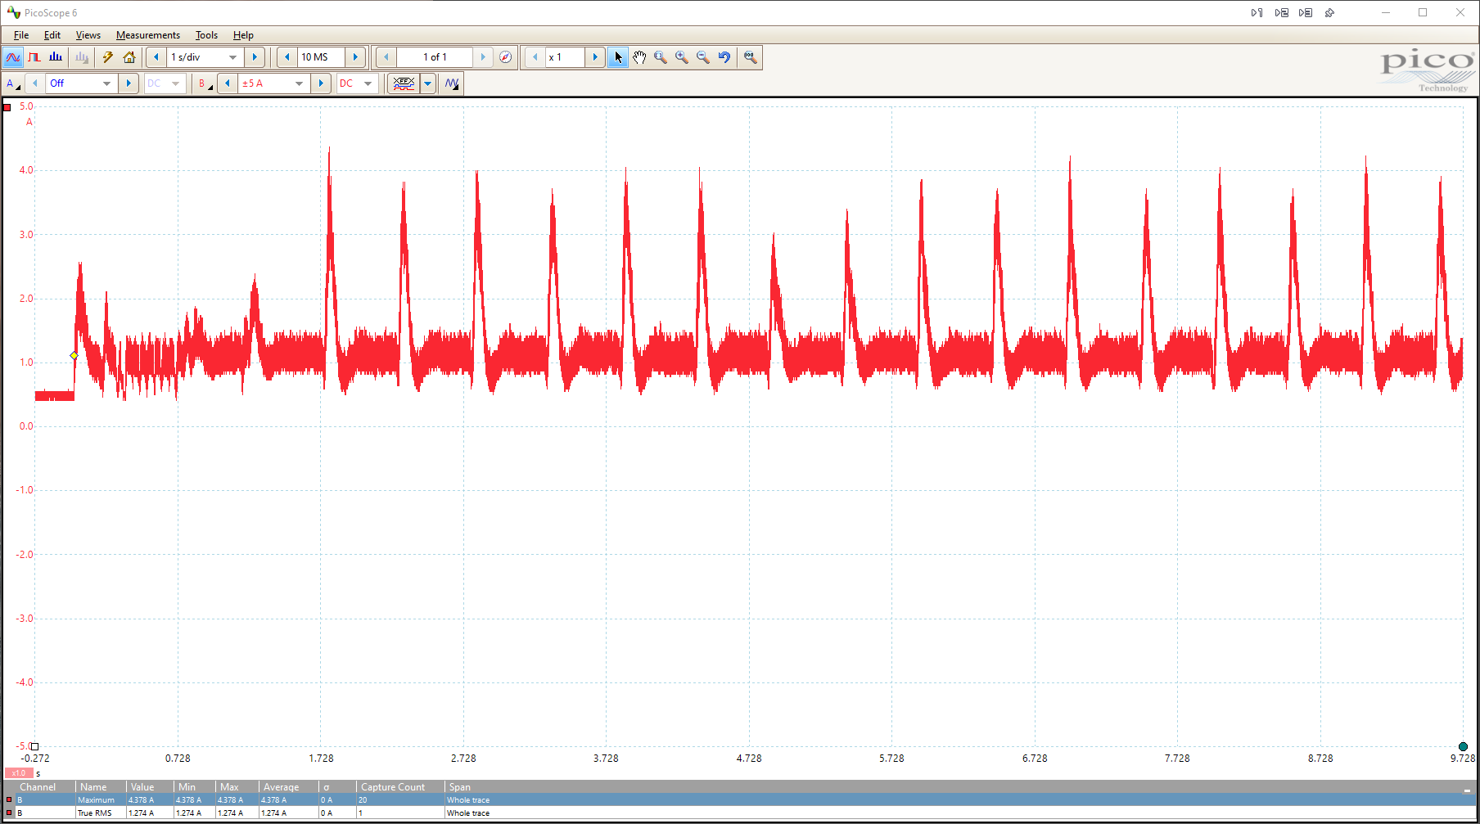Select the Maximum measurement row
The image size is (1480, 824).
pyautogui.click(x=738, y=800)
